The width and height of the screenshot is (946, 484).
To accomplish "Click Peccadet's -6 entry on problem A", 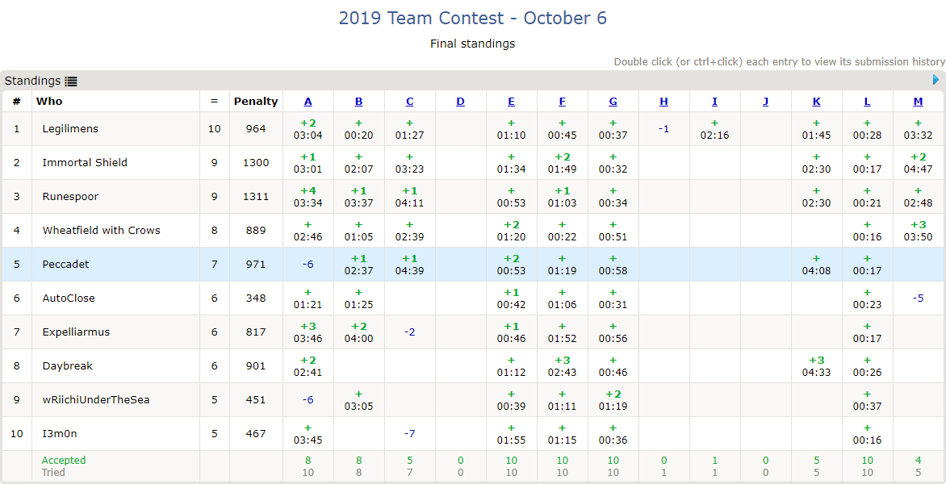I will [x=308, y=265].
